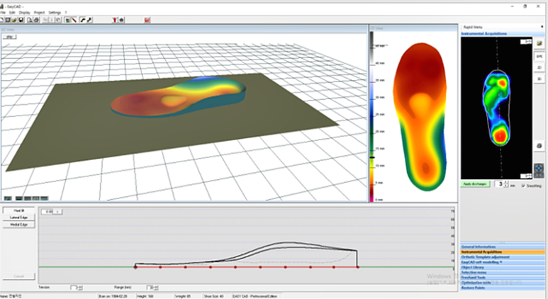The height and width of the screenshot is (299, 548).
Task: Click the second black curve tool icon
Action: coord(89,20)
